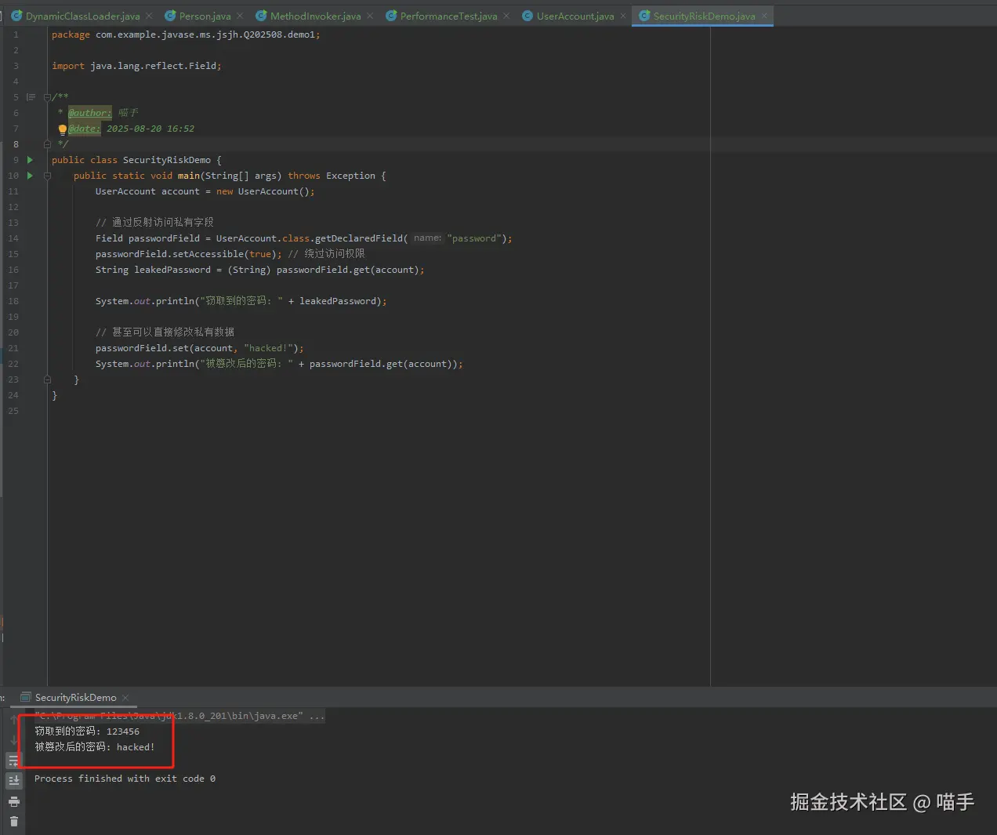Click the import java.lang.reflect.Field statement
The image size is (997, 835).
point(136,66)
